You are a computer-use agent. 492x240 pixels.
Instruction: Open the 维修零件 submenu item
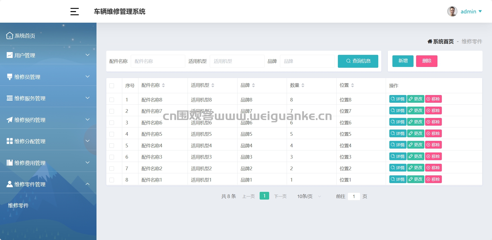tap(18, 205)
